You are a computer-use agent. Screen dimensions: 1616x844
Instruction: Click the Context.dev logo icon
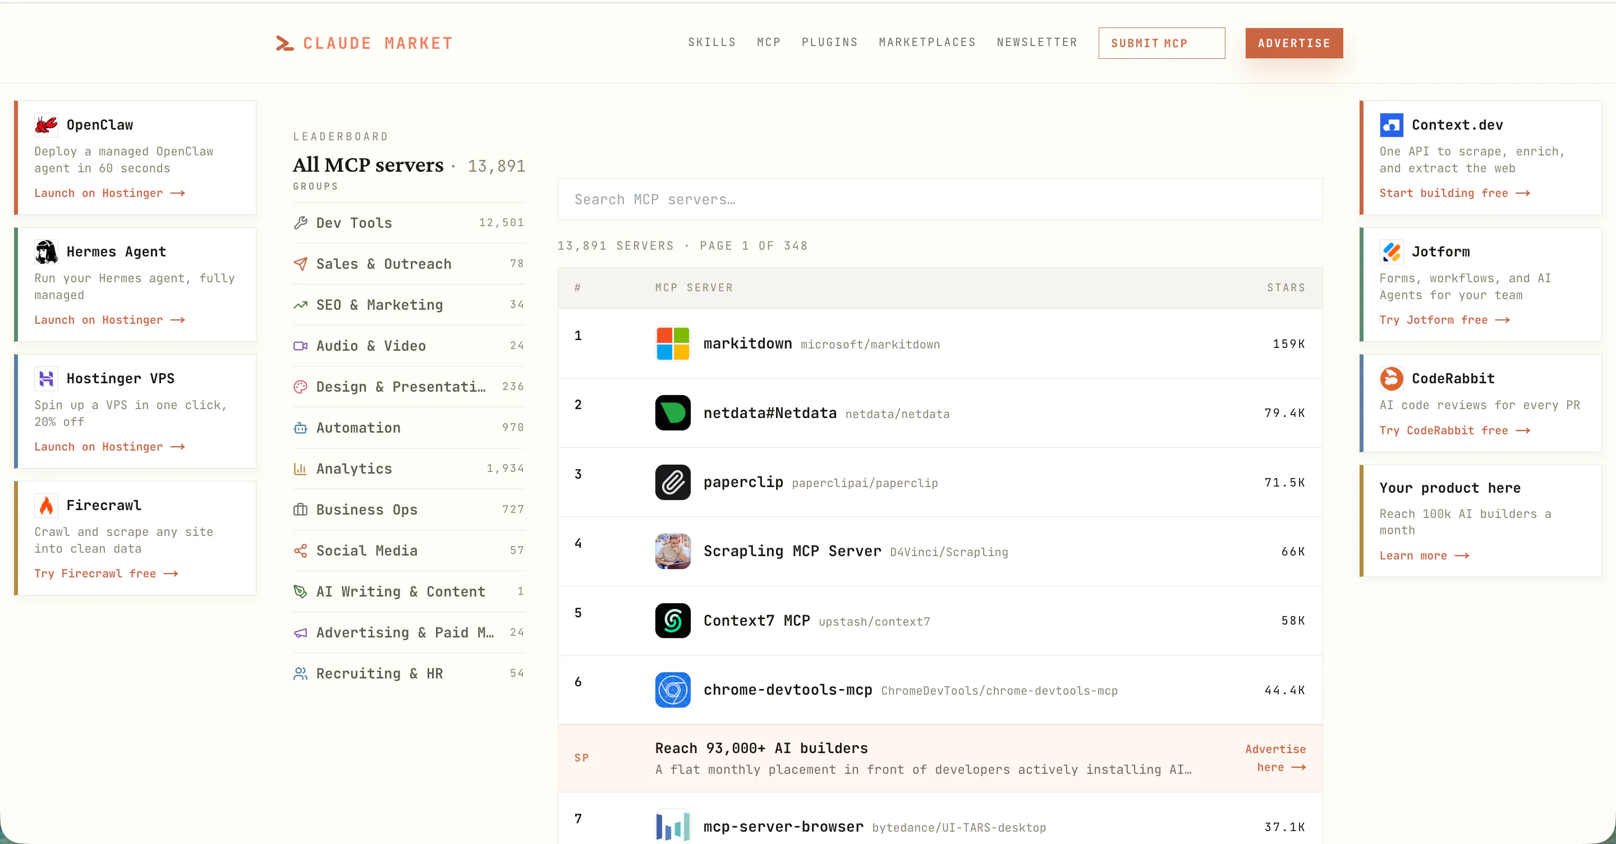pos(1392,125)
